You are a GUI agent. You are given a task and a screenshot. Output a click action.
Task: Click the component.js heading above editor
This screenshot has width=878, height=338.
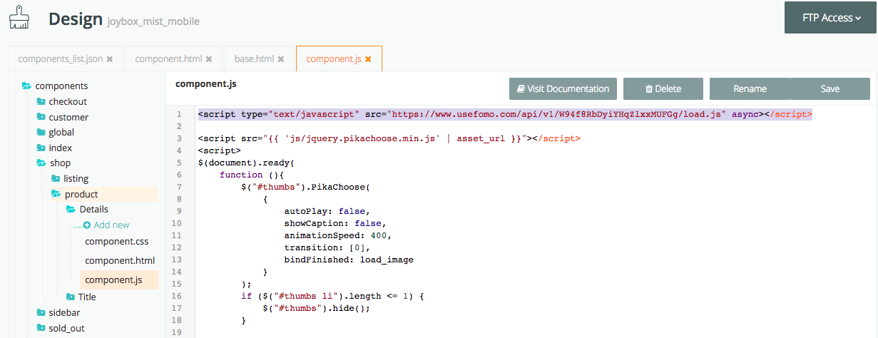click(206, 84)
